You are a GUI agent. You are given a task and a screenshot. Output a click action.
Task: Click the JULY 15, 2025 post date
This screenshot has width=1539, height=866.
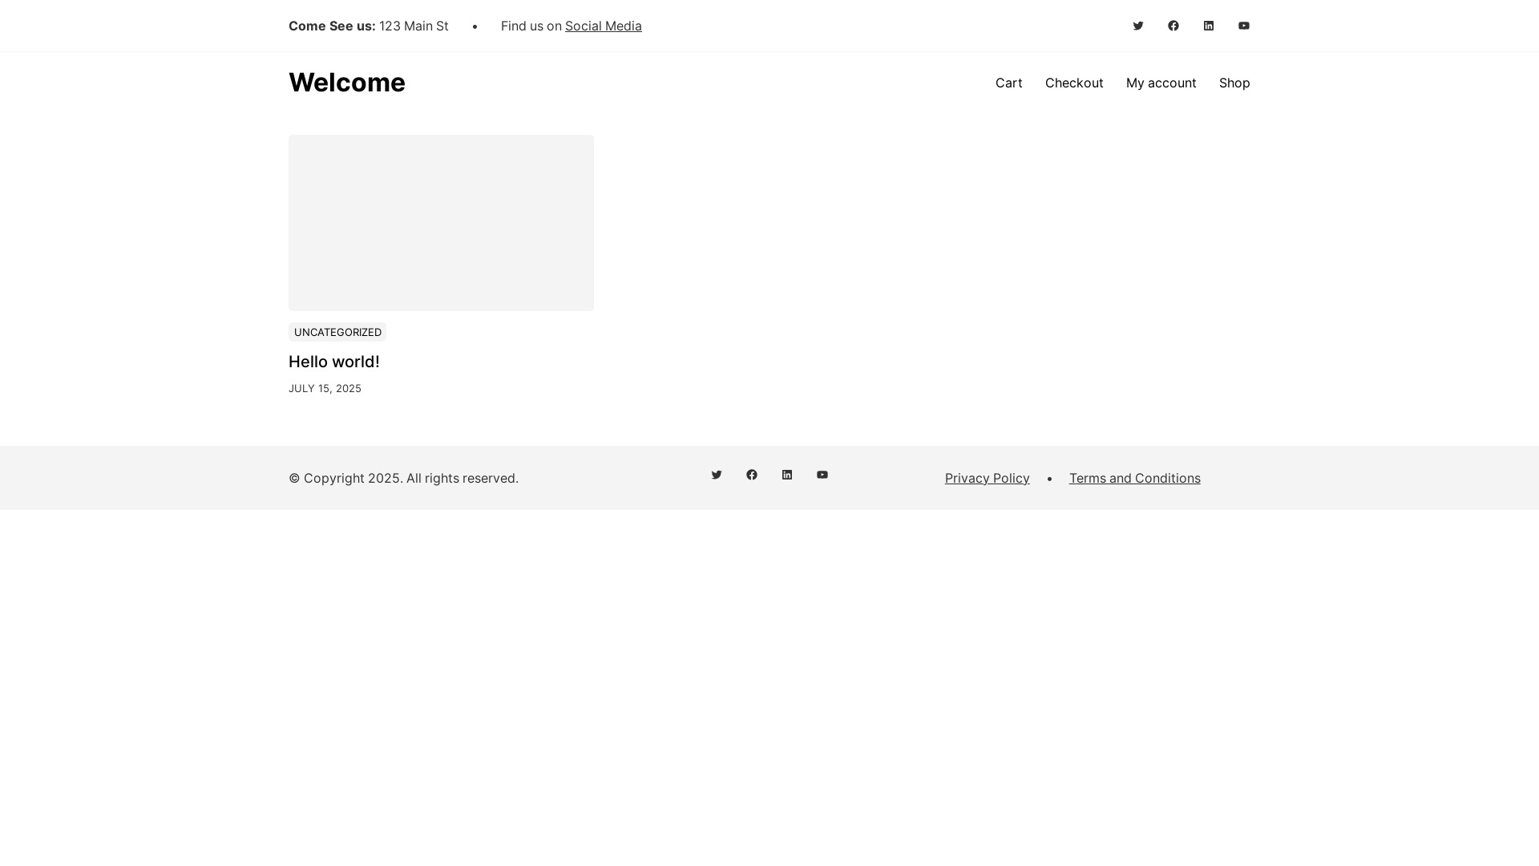pyautogui.click(x=325, y=388)
